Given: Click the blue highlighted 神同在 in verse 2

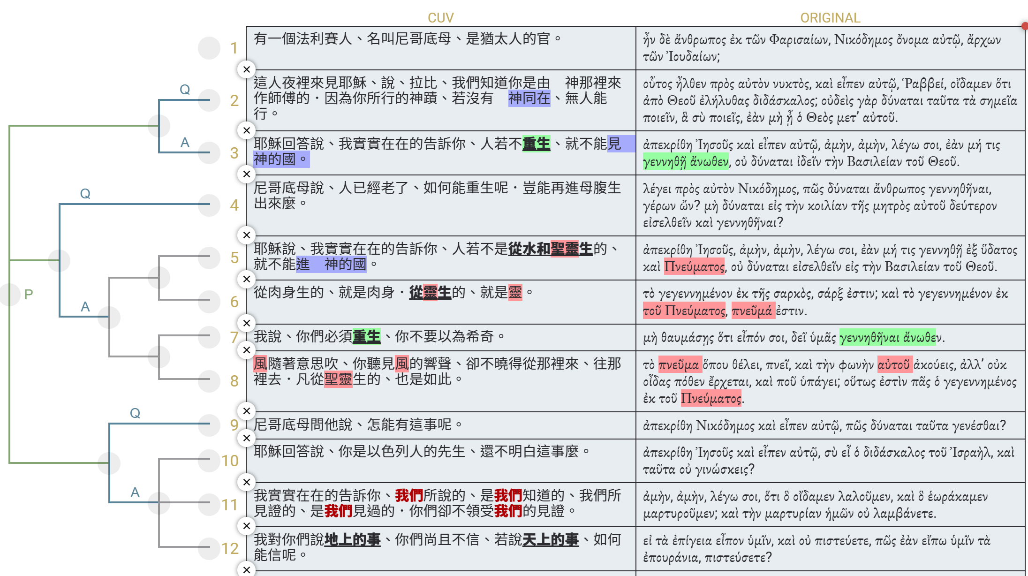Looking at the screenshot, I should pos(529,98).
